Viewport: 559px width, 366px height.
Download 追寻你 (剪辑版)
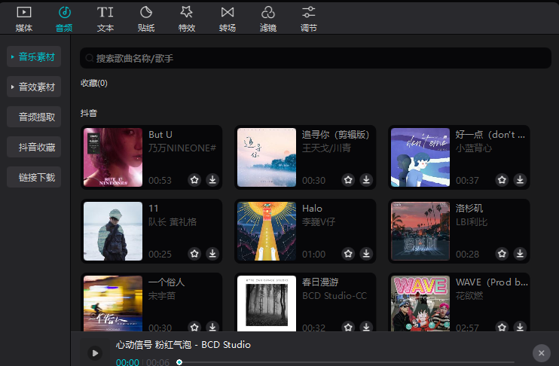point(366,180)
